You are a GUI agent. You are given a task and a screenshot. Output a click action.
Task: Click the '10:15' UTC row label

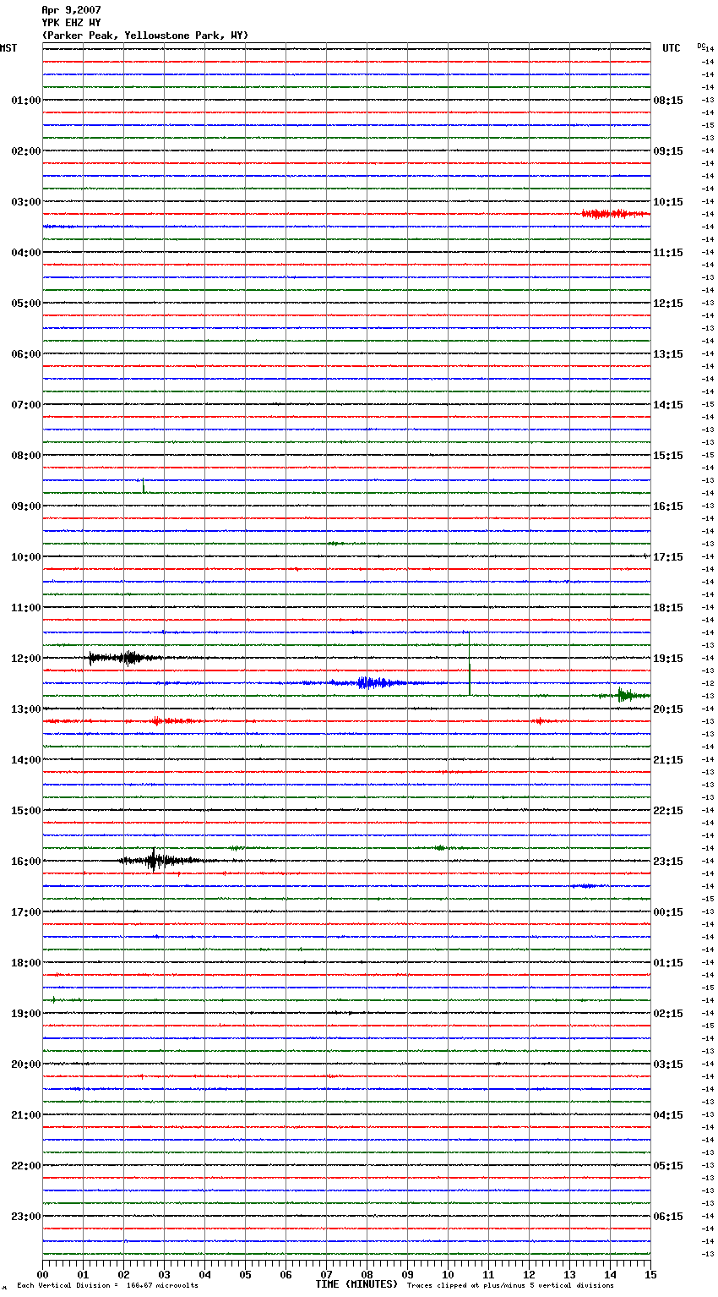668,202
